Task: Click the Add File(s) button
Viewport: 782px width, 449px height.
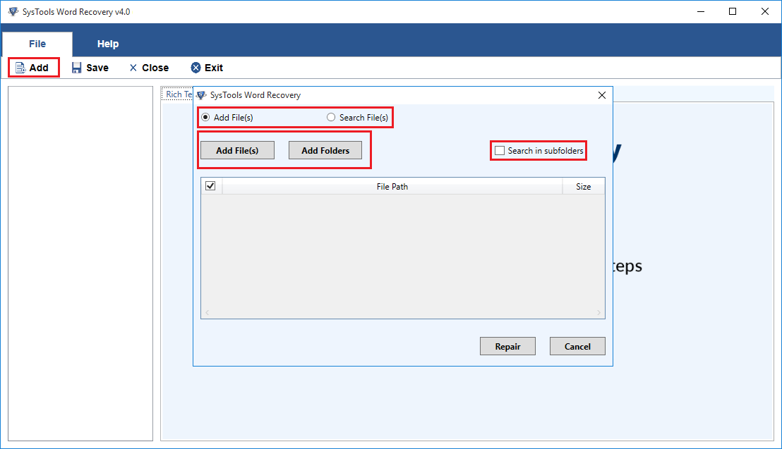Action: pos(237,151)
